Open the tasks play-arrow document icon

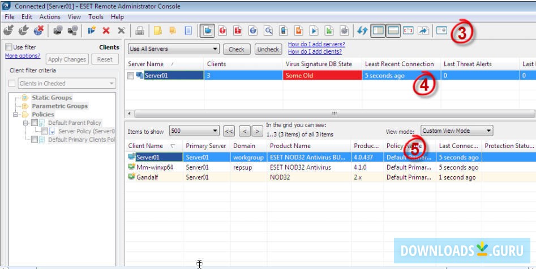click(314, 31)
